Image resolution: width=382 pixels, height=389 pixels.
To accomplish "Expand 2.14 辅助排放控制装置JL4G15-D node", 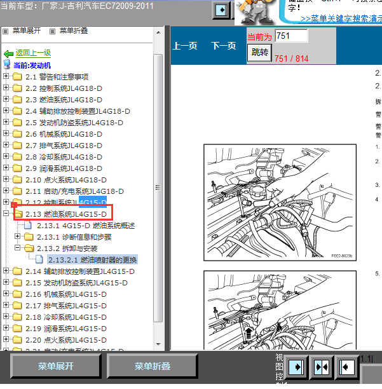I will (x=6, y=270).
